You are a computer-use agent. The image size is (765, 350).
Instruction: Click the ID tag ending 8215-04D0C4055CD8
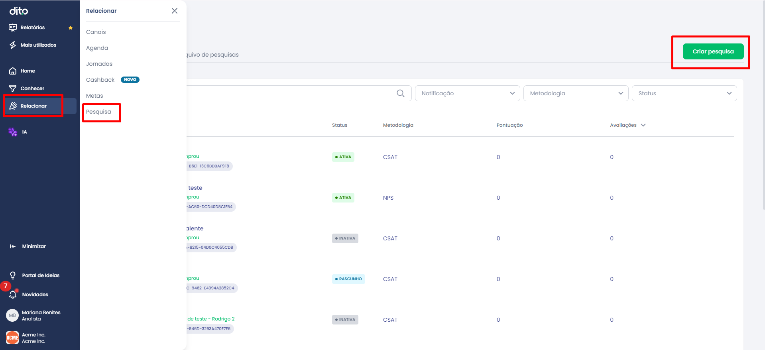pyautogui.click(x=211, y=248)
